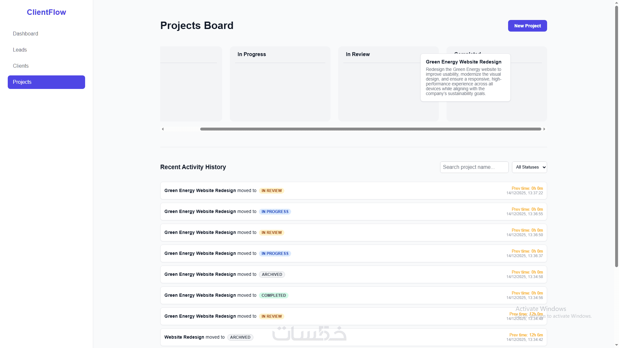Image resolution: width=619 pixels, height=348 pixels.
Task: Open the Clients section
Action: click(21, 66)
